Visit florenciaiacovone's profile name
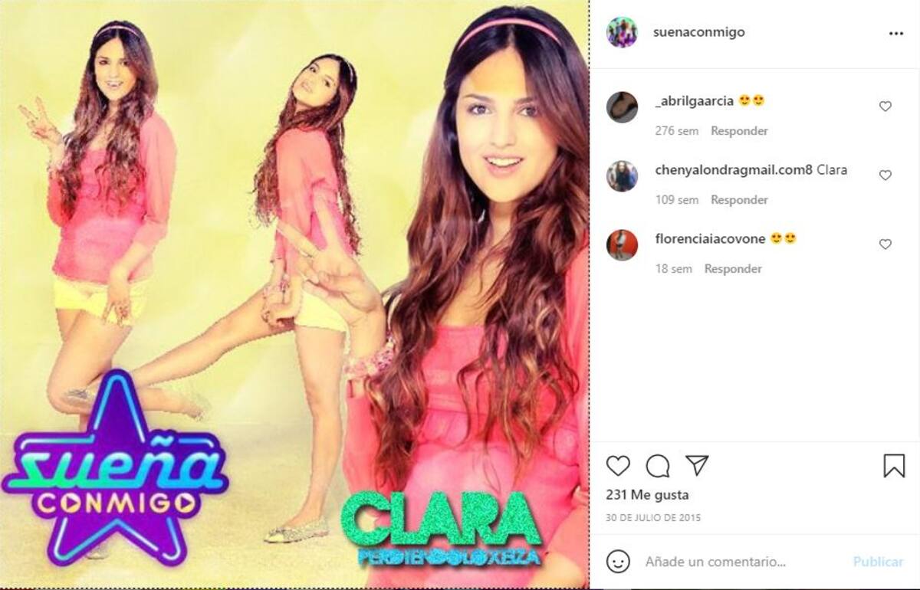 coord(710,238)
